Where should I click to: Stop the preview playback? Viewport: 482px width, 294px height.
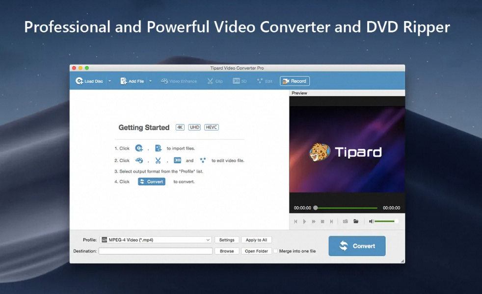tap(322, 221)
